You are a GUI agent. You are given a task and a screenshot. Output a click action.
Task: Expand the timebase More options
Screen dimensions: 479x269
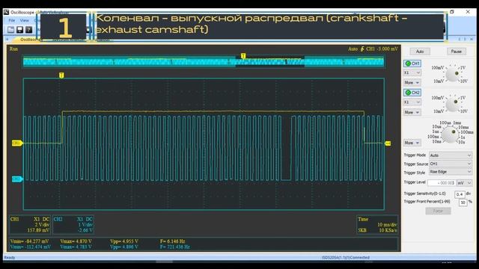coord(412,143)
